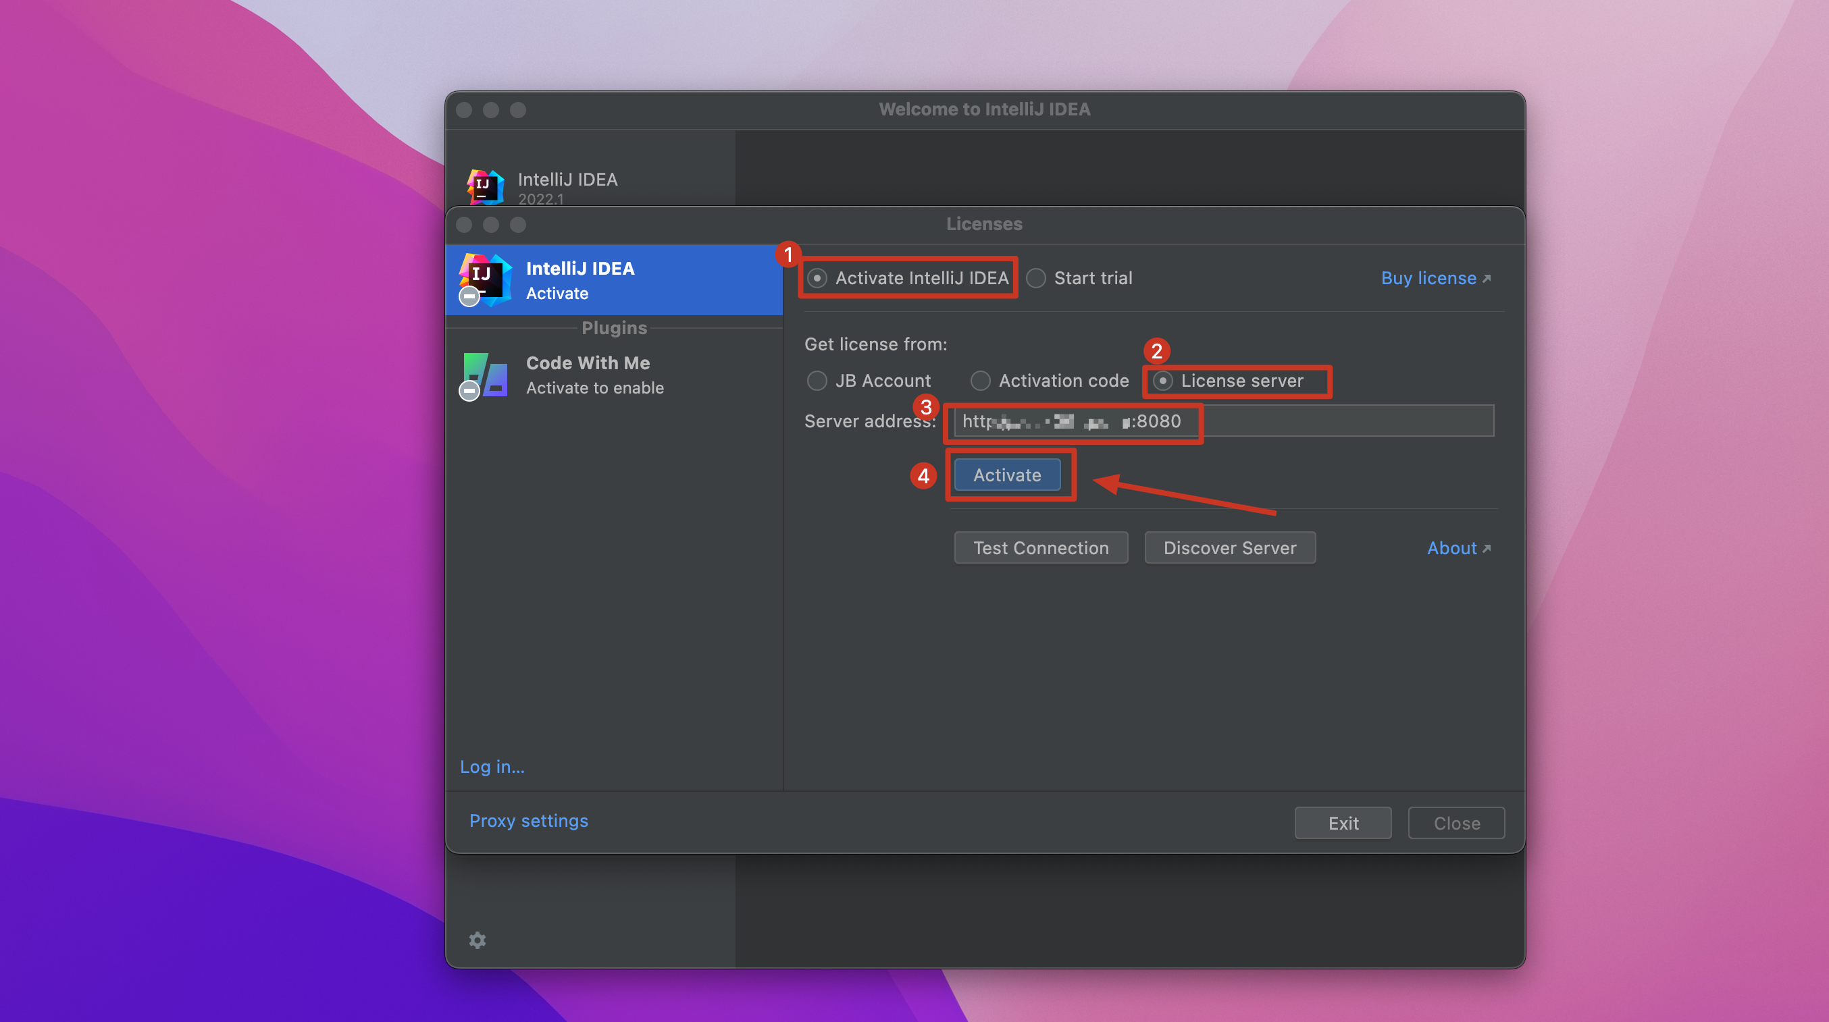Select the Start trial radio option
This screenshot has width=1829, height=1022.
click(1036, 278)
